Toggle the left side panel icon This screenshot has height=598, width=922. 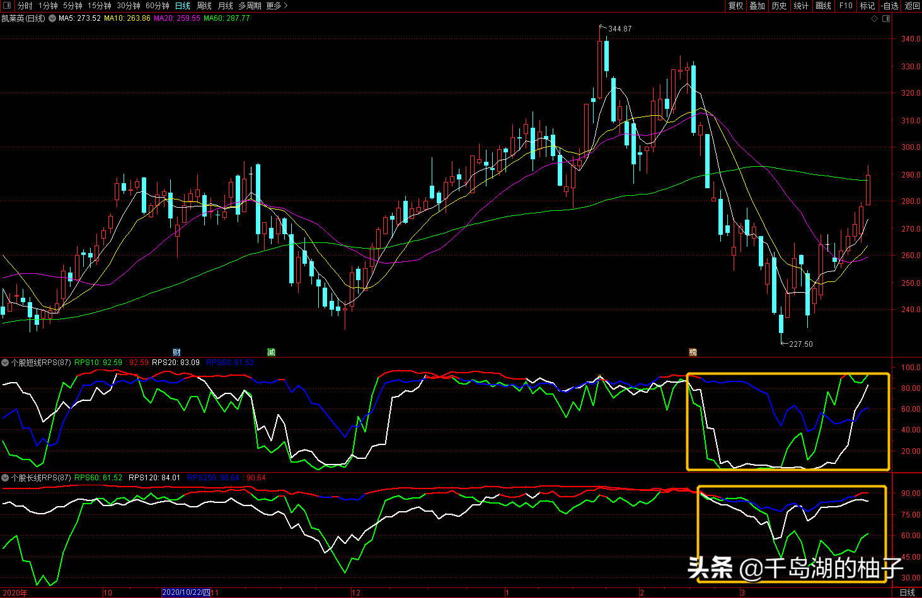coord(7,6)
